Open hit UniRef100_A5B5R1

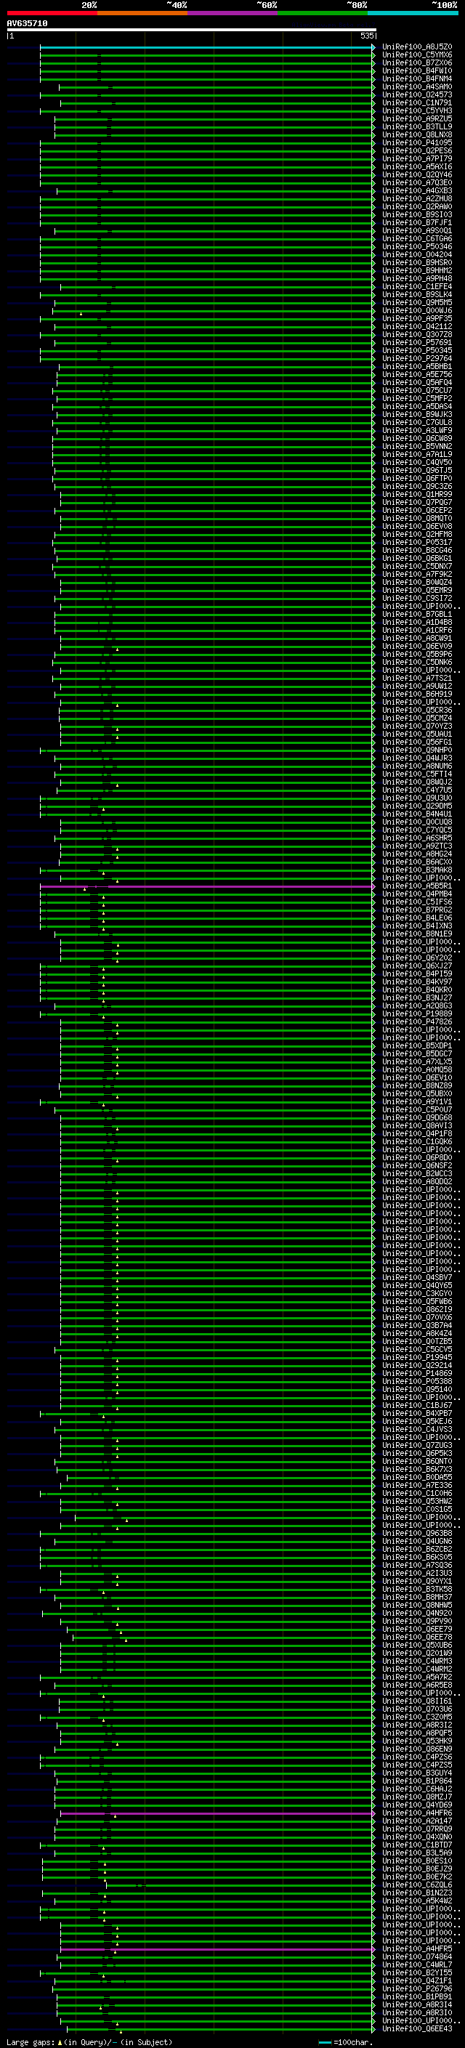(x=417, y=886)
